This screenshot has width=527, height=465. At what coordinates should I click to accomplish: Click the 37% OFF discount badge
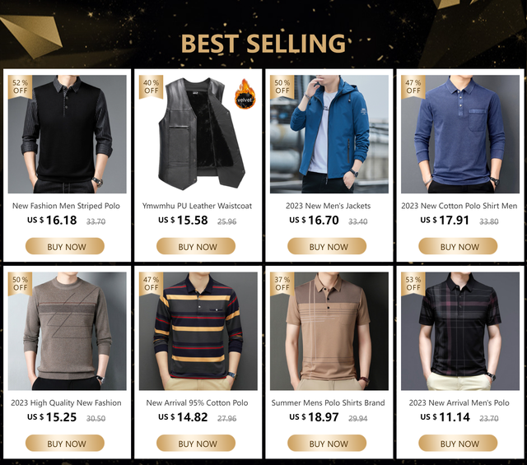(x=282, y=284)
